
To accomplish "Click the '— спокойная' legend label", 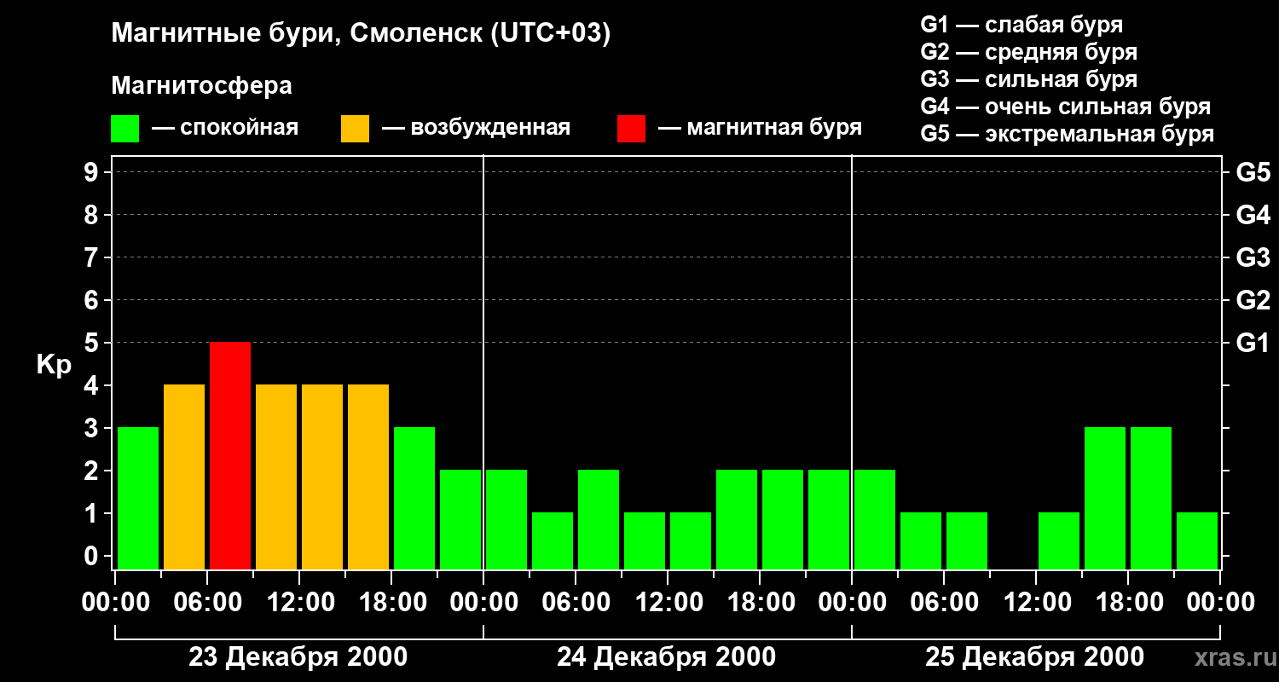I will tap(225, 128).
